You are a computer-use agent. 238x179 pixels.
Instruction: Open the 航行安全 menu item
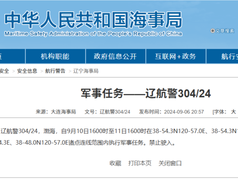[x=222, y=56]
